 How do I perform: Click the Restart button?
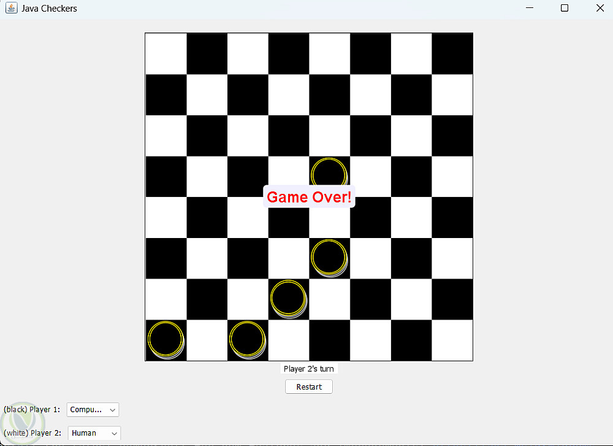309,386
